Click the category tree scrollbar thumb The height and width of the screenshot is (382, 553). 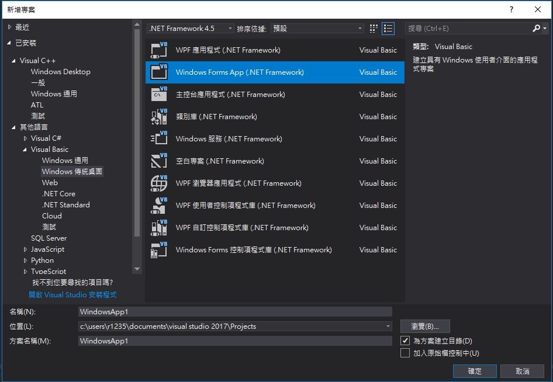137,133
